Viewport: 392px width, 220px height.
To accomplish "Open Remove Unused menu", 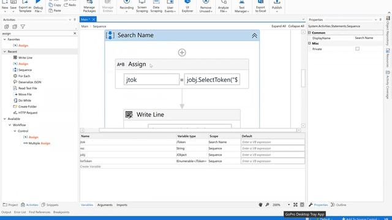I will (206, 6).
